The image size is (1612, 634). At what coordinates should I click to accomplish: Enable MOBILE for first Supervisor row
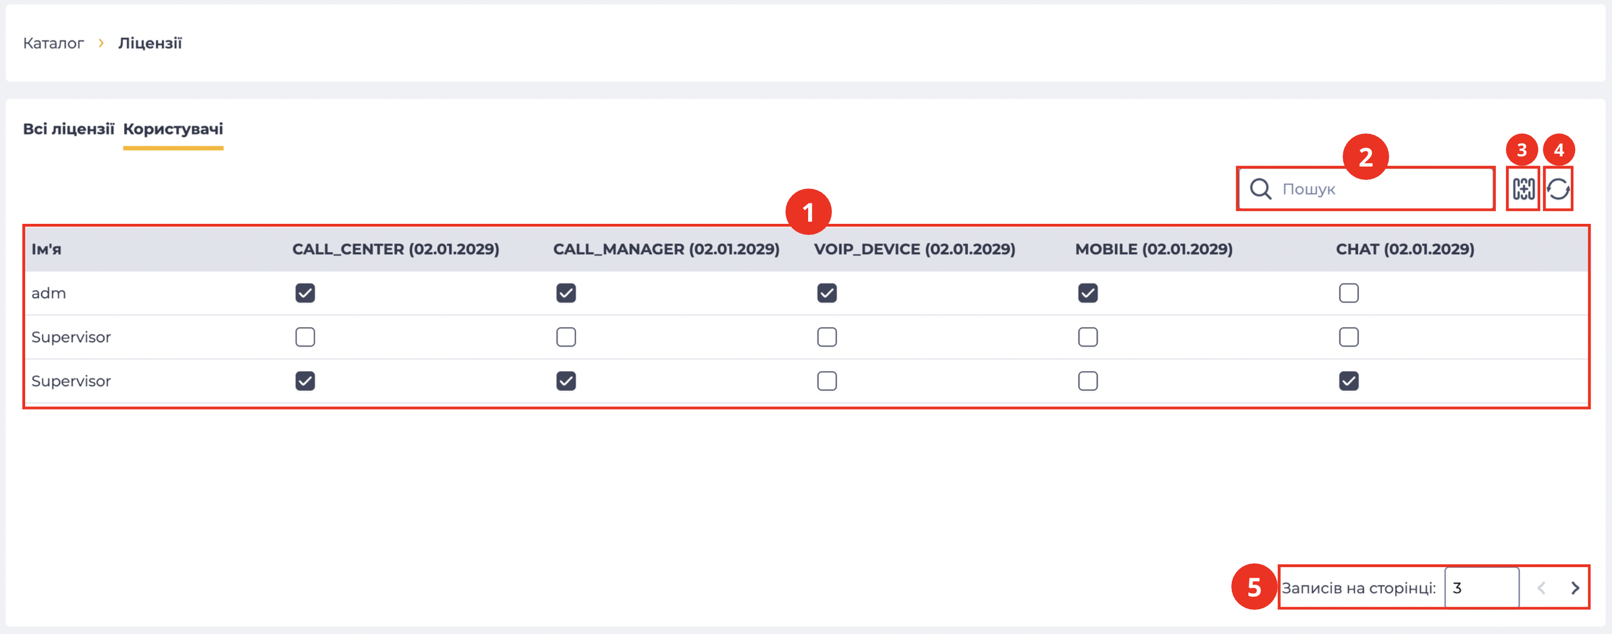[1088, 337]
